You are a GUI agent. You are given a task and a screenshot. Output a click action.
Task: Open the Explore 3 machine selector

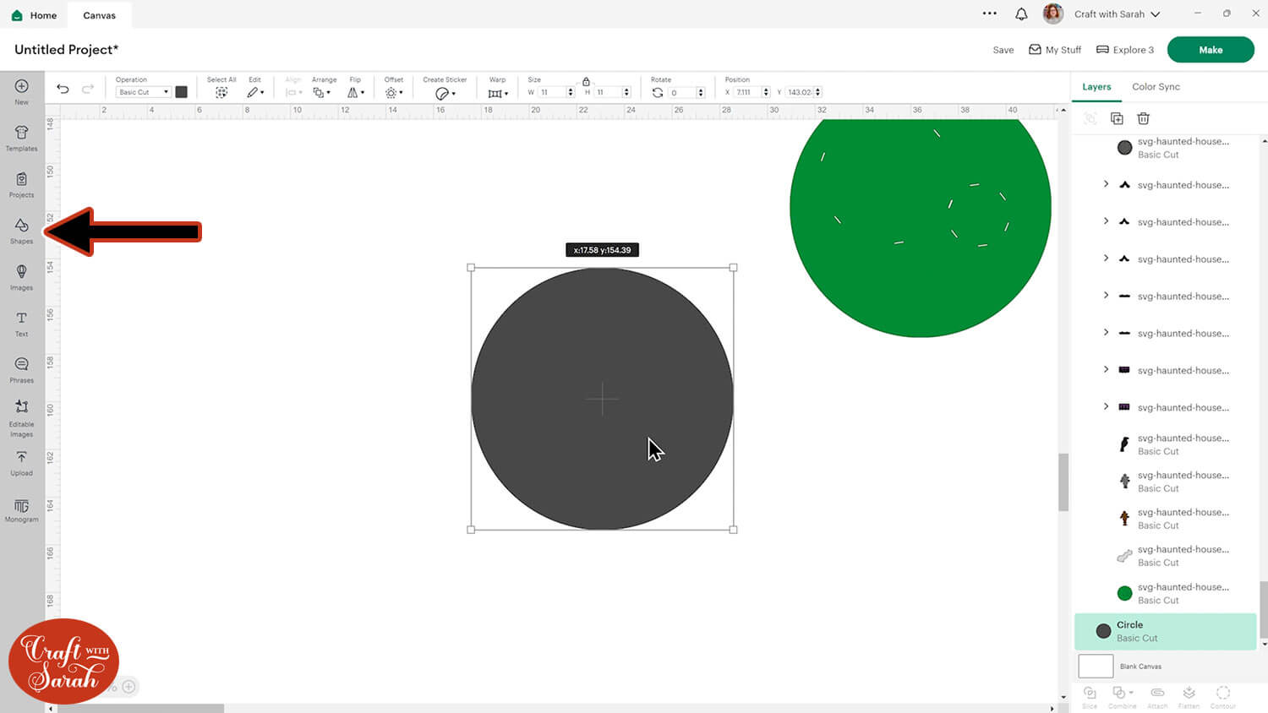coord(1125,50)
